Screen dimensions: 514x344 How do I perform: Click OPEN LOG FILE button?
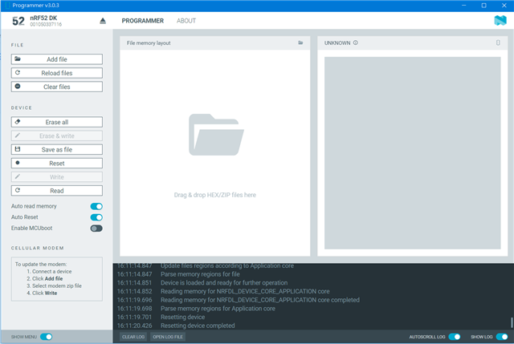pyautogui.click(x=168, y=337)
